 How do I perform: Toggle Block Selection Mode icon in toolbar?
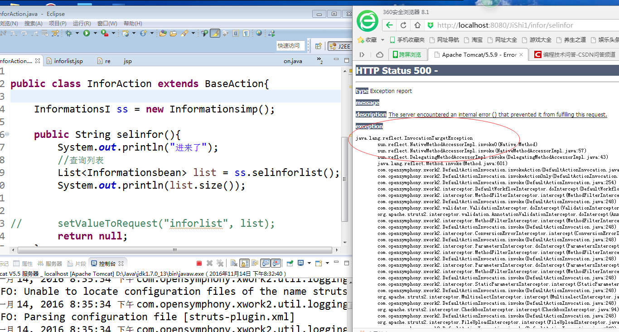coord(235,33)
